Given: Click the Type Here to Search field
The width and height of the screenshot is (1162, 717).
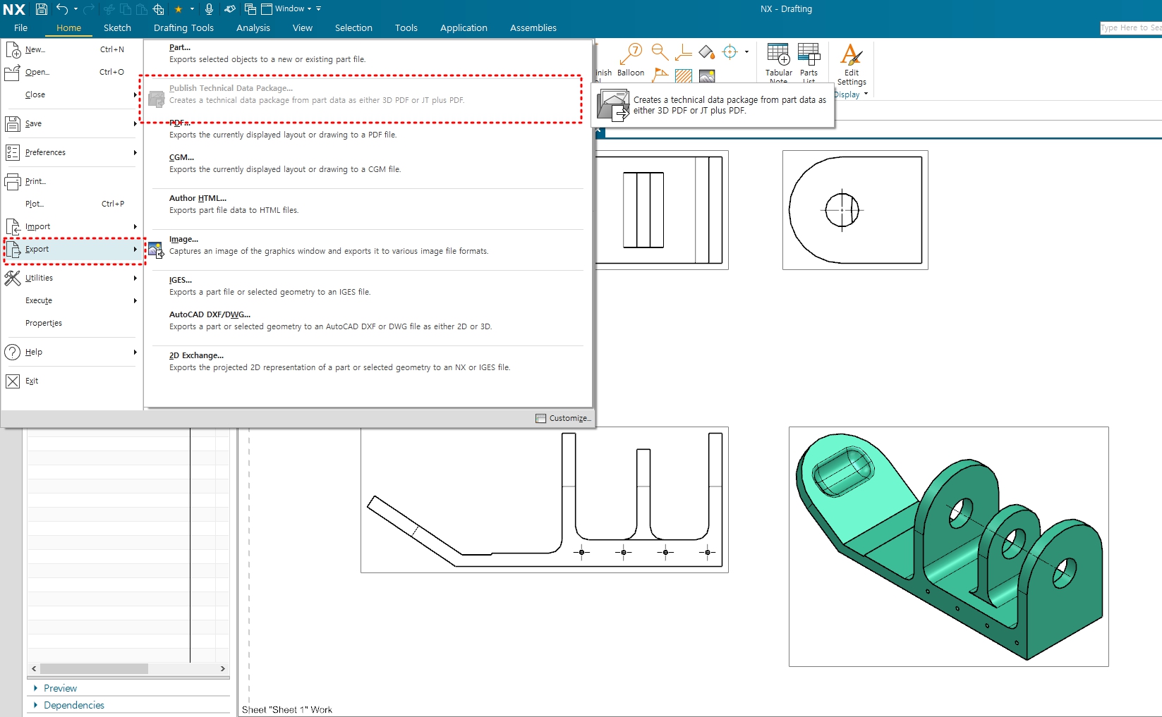Looking at the screenshot, I should click(1131, 27).
